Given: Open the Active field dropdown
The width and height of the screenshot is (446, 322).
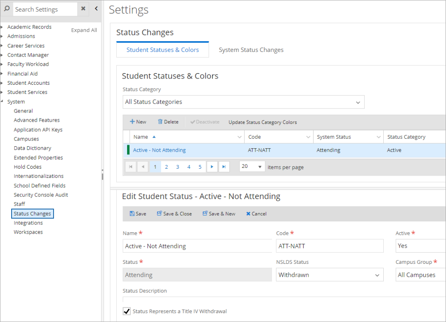Looking at the screenshot, I should [x=420, y=246].
